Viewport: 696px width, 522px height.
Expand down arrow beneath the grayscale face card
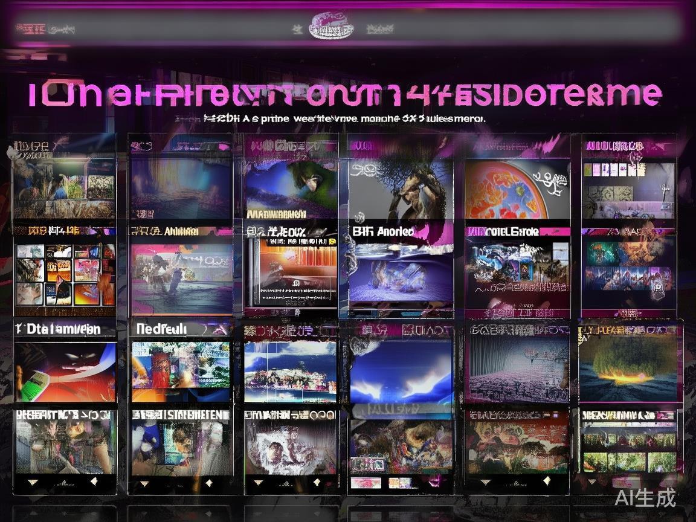pyautogui.click(x=259, y=483)
